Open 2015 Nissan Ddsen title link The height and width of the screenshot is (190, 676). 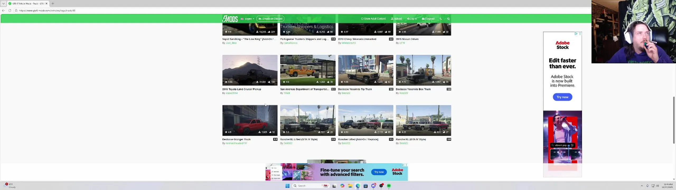(x=407, y=39)
